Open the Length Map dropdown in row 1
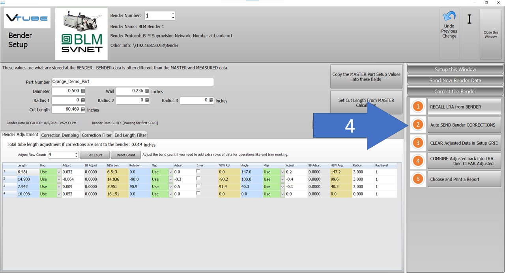The height and width of the screenshot is (273, 505). (59, 172)
